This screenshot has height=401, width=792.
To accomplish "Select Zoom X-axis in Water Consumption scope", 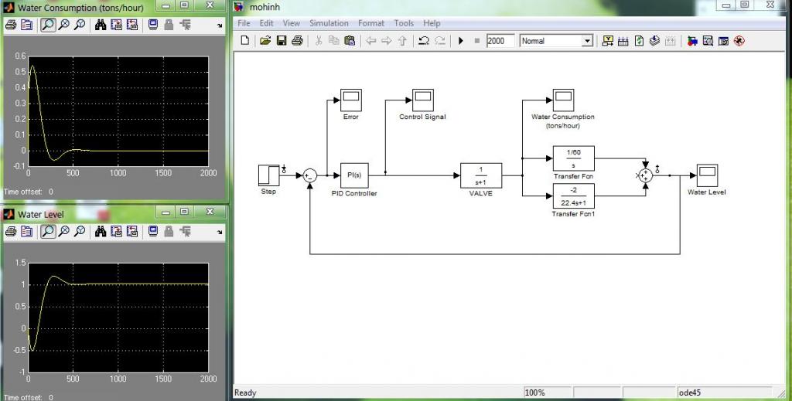I will click(63, 25).
